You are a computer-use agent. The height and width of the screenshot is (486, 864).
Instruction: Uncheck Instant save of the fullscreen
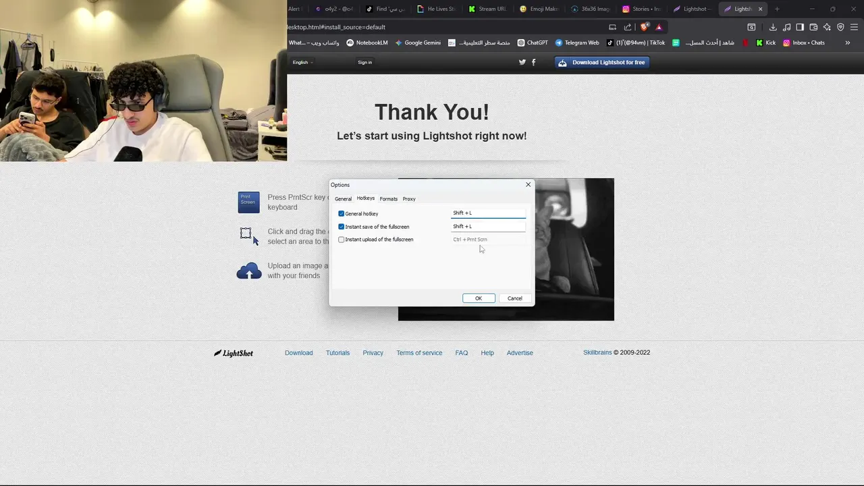point(342,227)
